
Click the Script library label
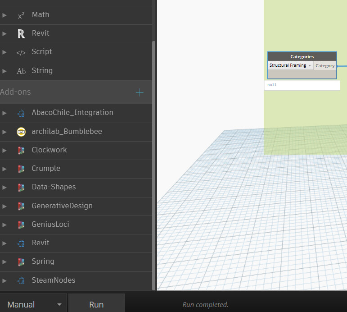click(41, 52)
